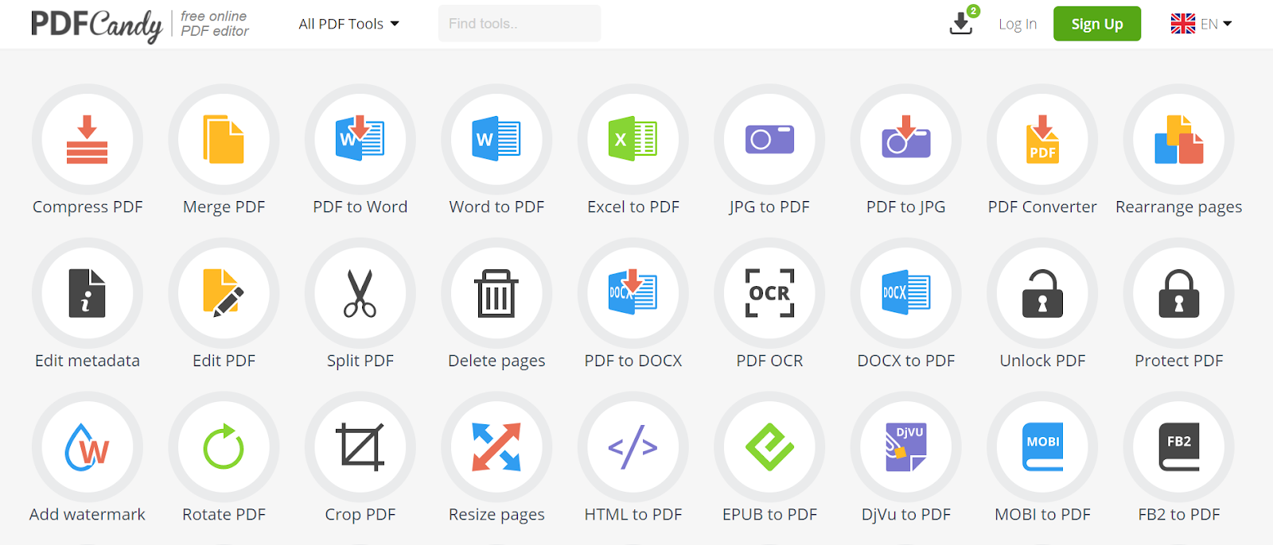Open JPG to PDF camera icon
This screenshot has width=1273, height=545.
point(769,139)
